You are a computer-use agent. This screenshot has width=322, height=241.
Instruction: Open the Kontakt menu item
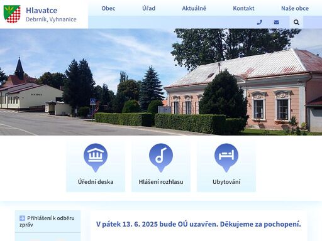243,8
